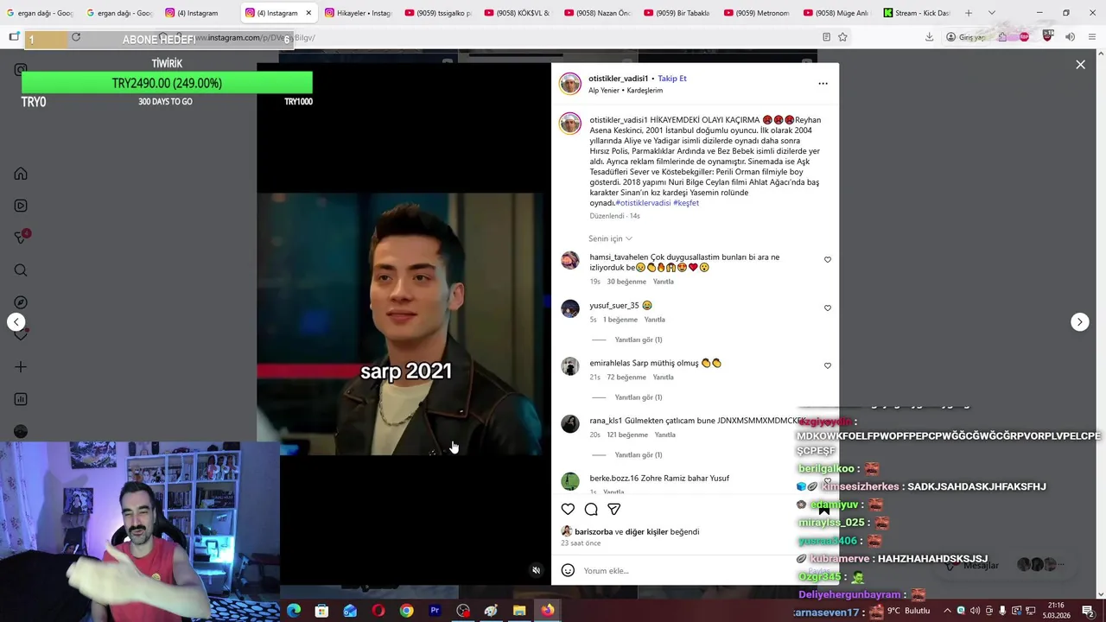Open the post's three-dot more options
1106x622 pixels.
pos(823,84)
